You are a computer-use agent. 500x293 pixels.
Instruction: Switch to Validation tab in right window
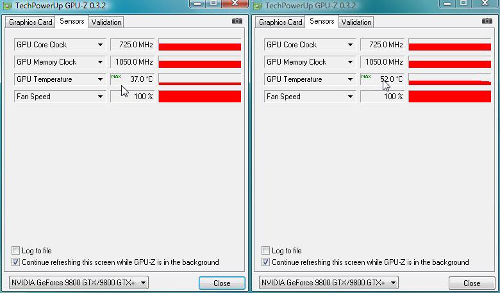(x=356, y=22)
